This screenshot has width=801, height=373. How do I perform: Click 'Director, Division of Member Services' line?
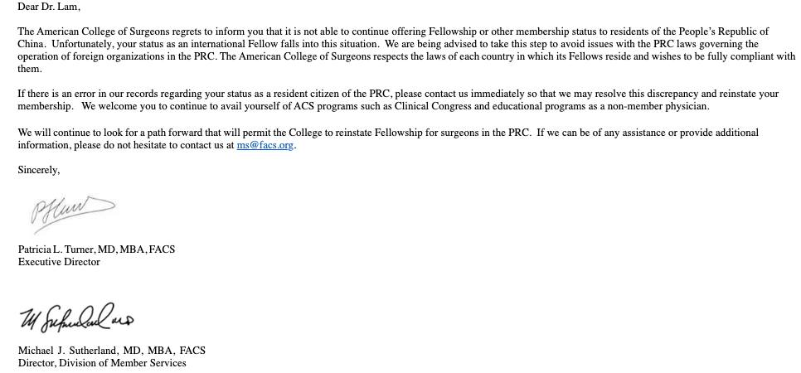click(102, 363)
